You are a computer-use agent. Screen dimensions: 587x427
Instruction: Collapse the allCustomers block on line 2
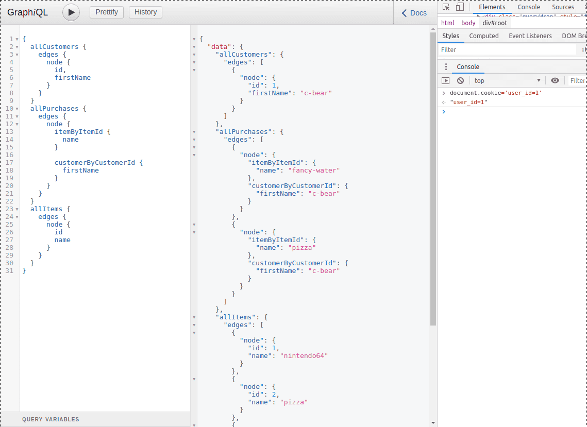16,47
